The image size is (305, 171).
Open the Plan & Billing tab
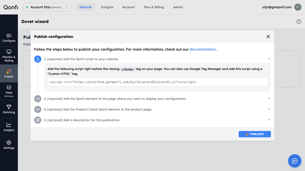[154, 7]
